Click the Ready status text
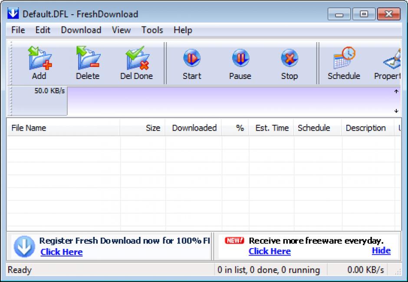Screen dimensions: 408x282 click(20, 270)
